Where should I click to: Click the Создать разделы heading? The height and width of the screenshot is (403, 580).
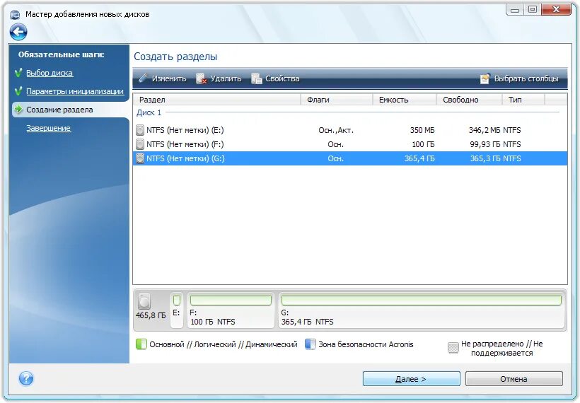tap(175, 57)
